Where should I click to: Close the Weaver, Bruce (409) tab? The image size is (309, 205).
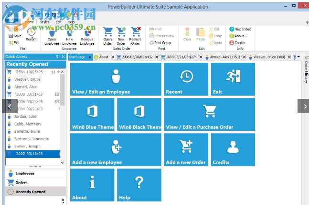tap(289, 57)
